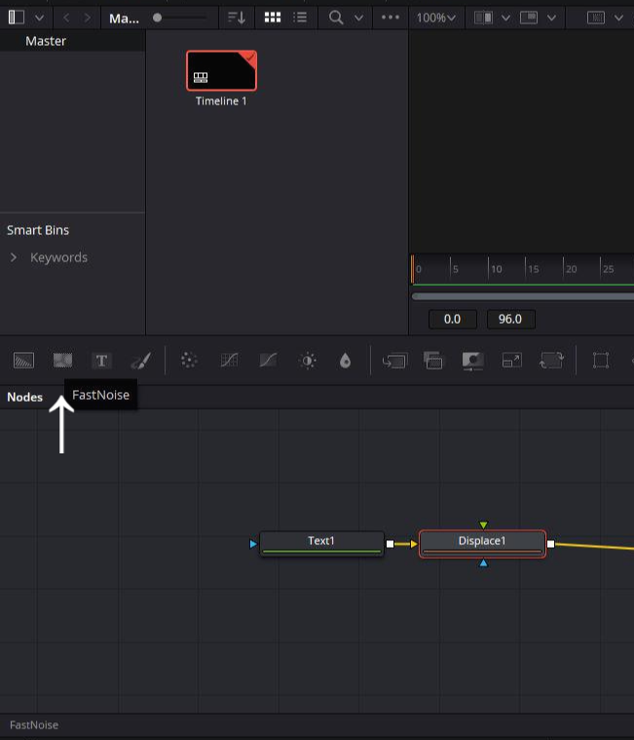Image resolution: width=634 pixels, height=740 pixels.
Task: Expand the search filter dropdown arrow
Action: point(358,18)
